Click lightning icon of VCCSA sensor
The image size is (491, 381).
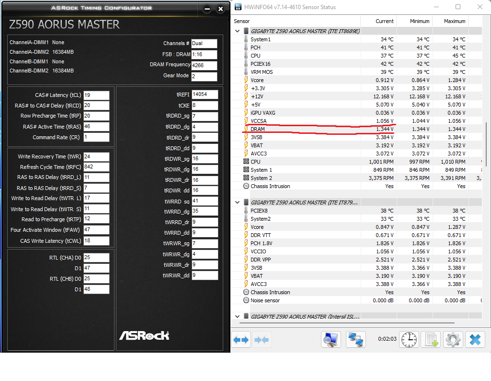(x=246, y=121)
